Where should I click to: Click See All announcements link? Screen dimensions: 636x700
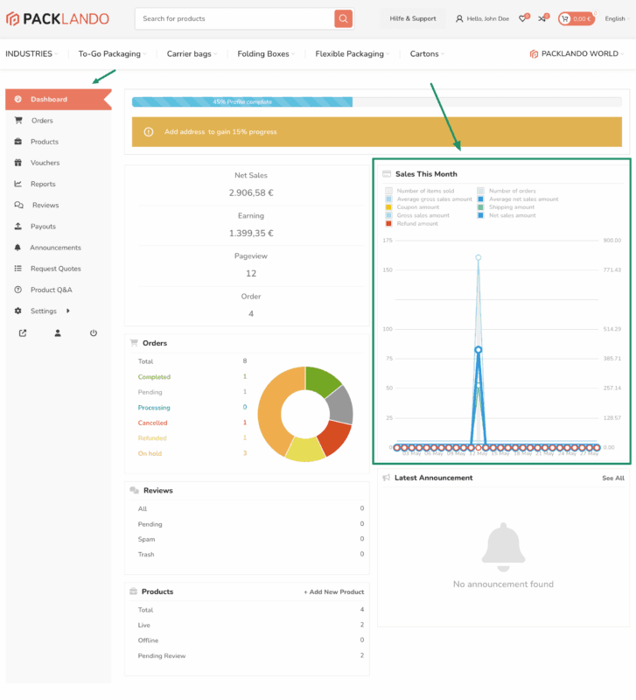[x=613, y=478]
